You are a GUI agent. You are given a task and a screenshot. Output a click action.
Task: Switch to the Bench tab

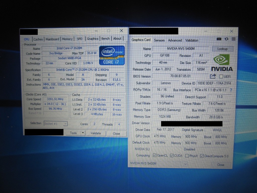(105, 38)
